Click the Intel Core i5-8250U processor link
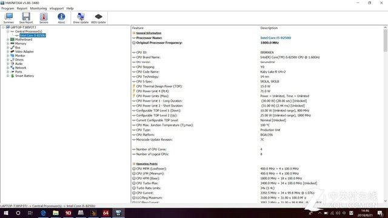 (276, 38)
